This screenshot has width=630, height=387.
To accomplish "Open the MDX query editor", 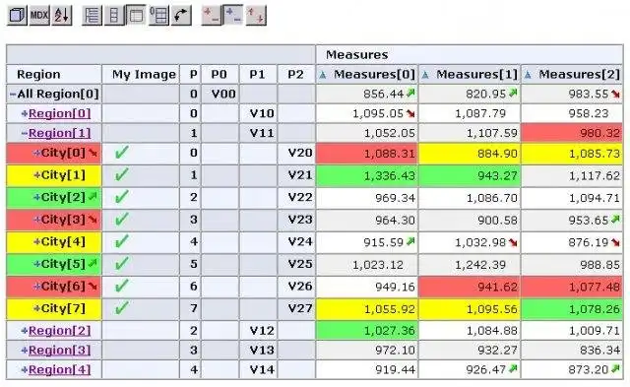I will 39,16.
